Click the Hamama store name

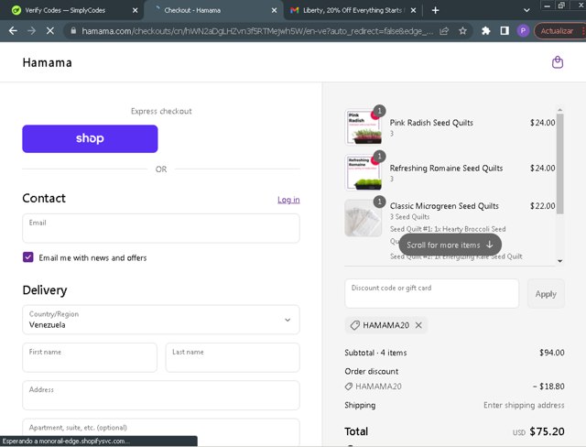pos(47,62)
